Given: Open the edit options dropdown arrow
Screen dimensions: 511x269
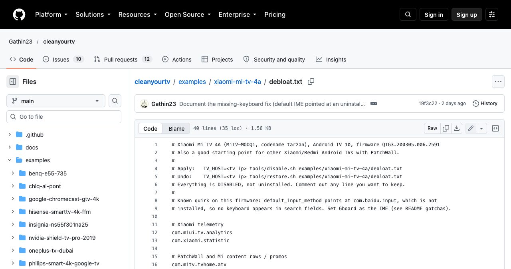Looking at the screenshot, I should click(482, 128).
